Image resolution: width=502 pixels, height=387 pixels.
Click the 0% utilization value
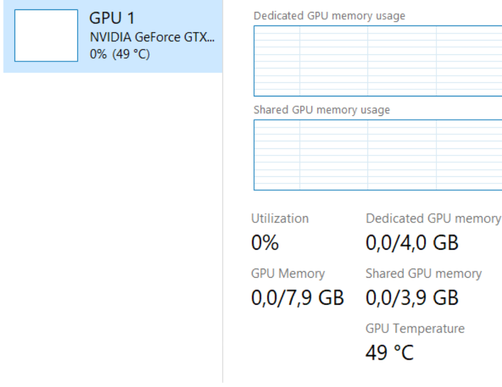tap(264, 243)
